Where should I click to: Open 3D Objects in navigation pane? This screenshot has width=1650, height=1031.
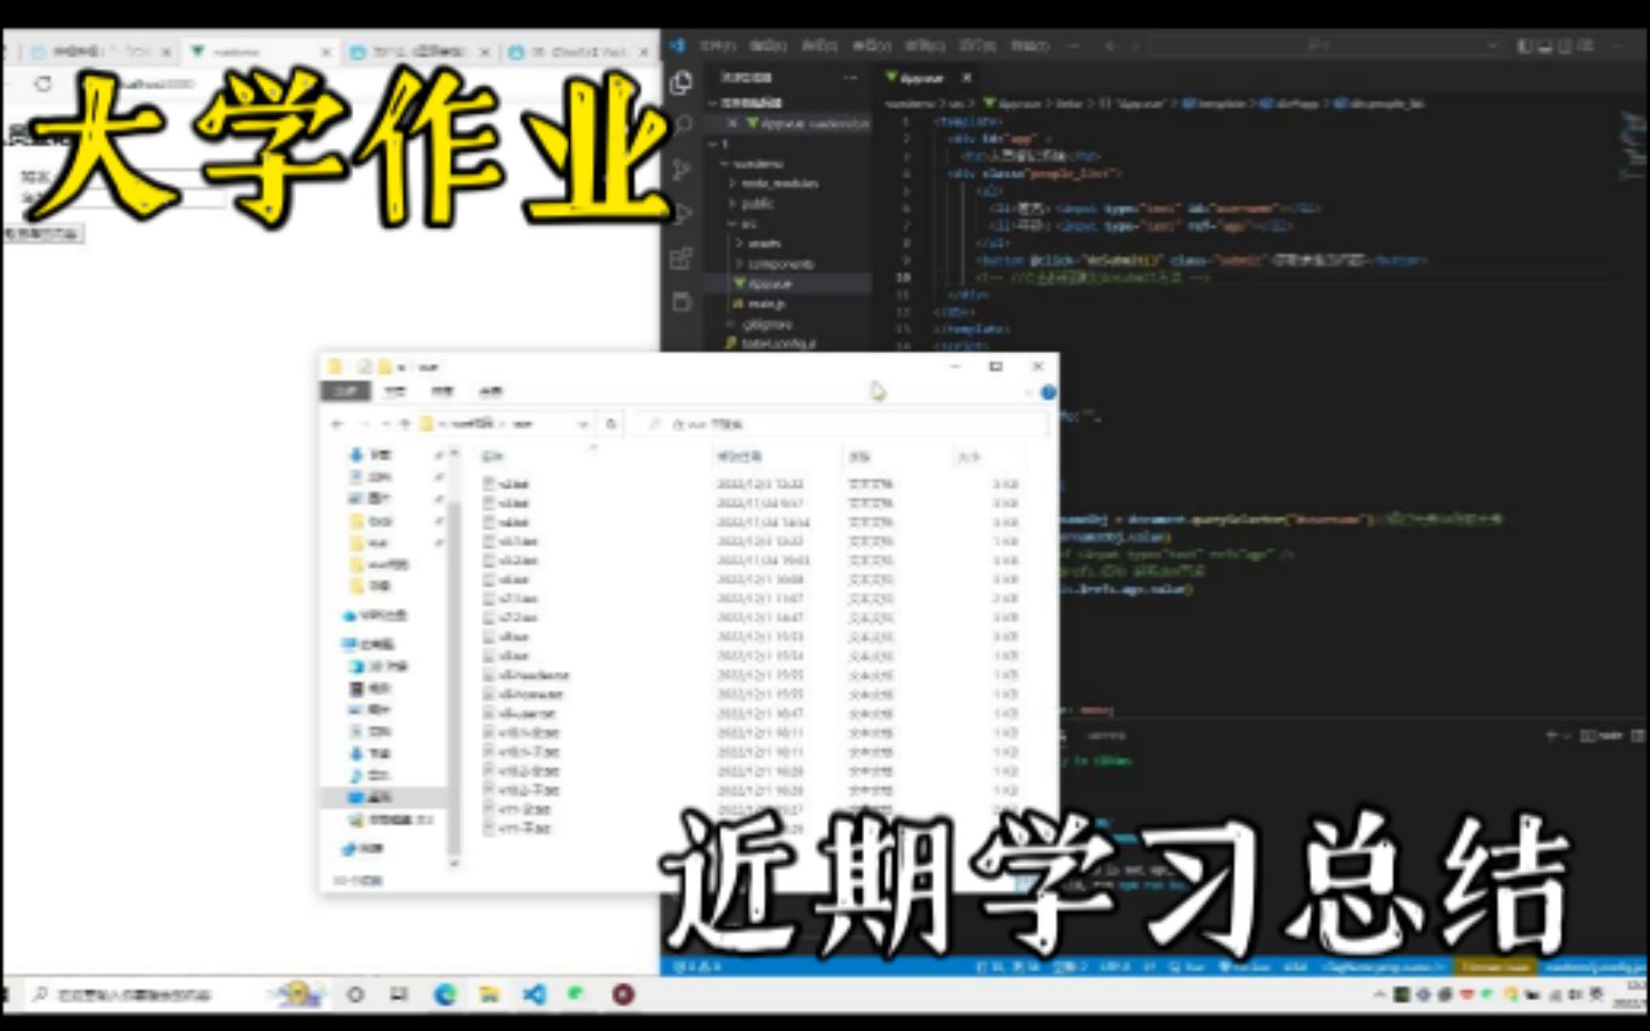pyautogui.click(x=380, y=665)
